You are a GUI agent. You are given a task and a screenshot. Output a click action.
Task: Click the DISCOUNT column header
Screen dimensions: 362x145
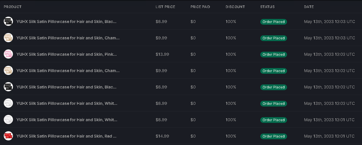pos(235,7)
